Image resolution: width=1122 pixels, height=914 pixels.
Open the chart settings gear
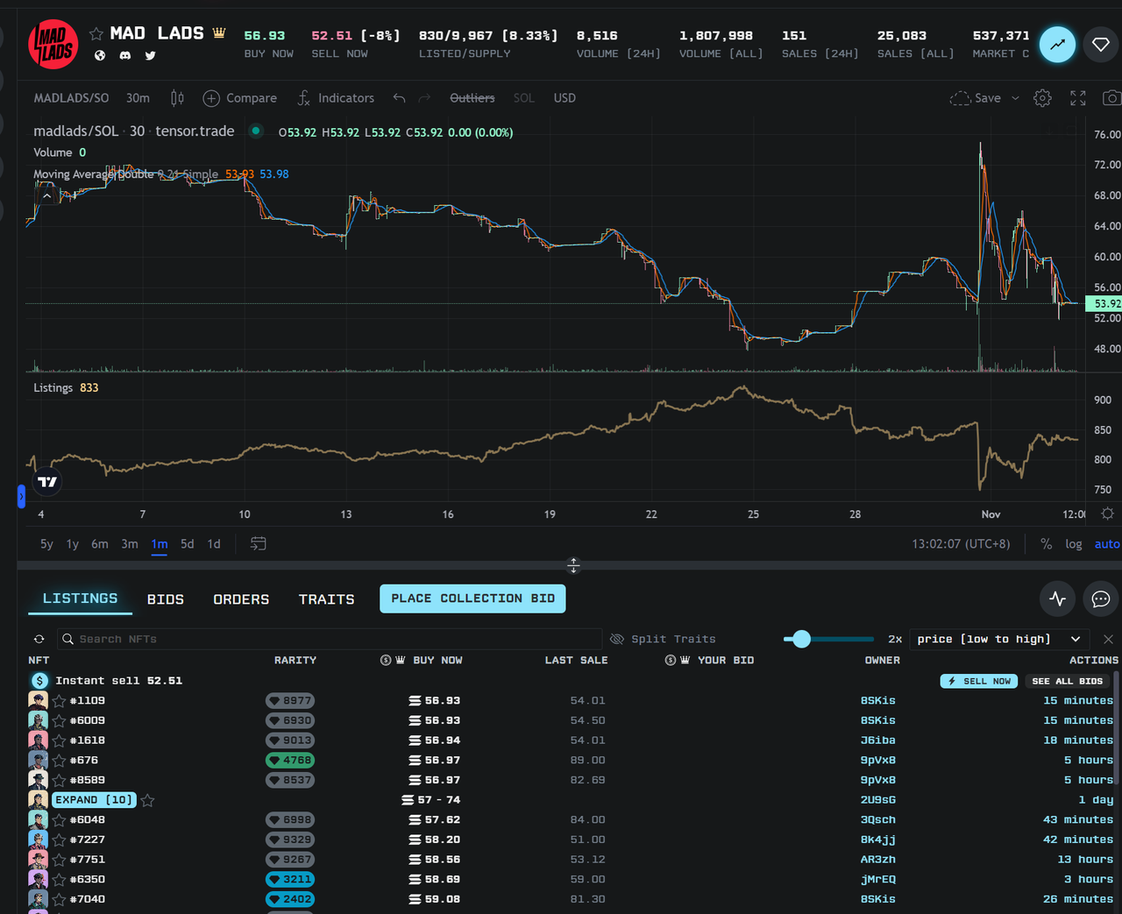tap(1042, 98)
